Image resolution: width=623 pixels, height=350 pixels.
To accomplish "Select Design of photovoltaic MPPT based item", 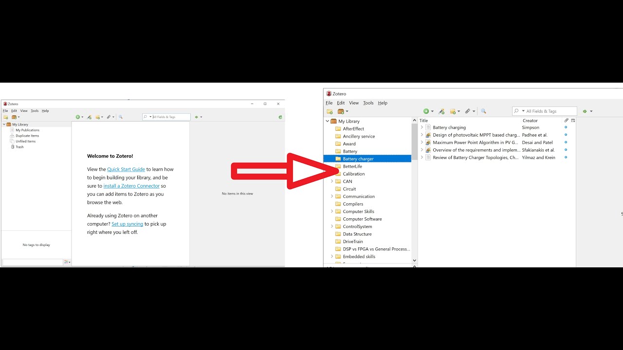I will click(476, 135).
